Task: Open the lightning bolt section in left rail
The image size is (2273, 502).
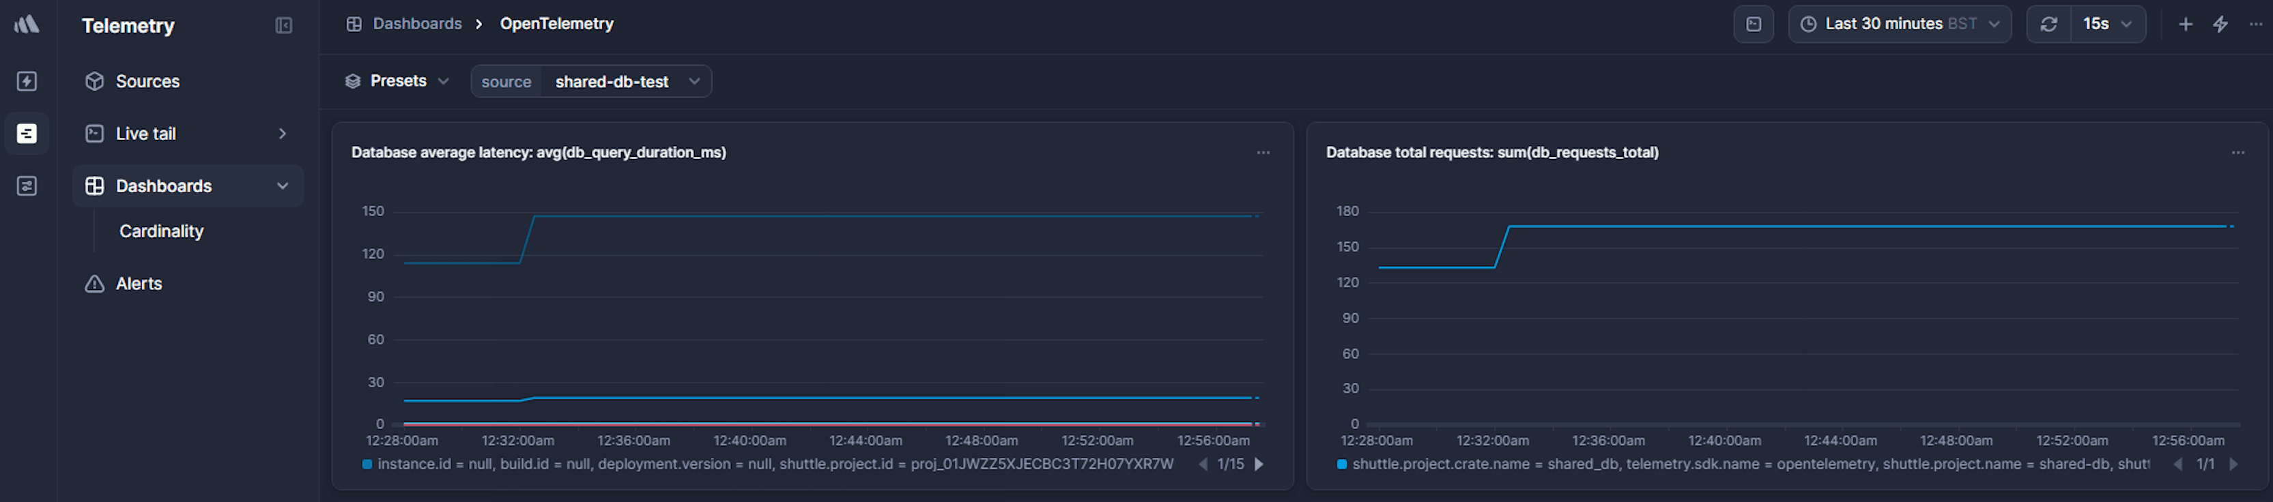Action: coord(27,81)
